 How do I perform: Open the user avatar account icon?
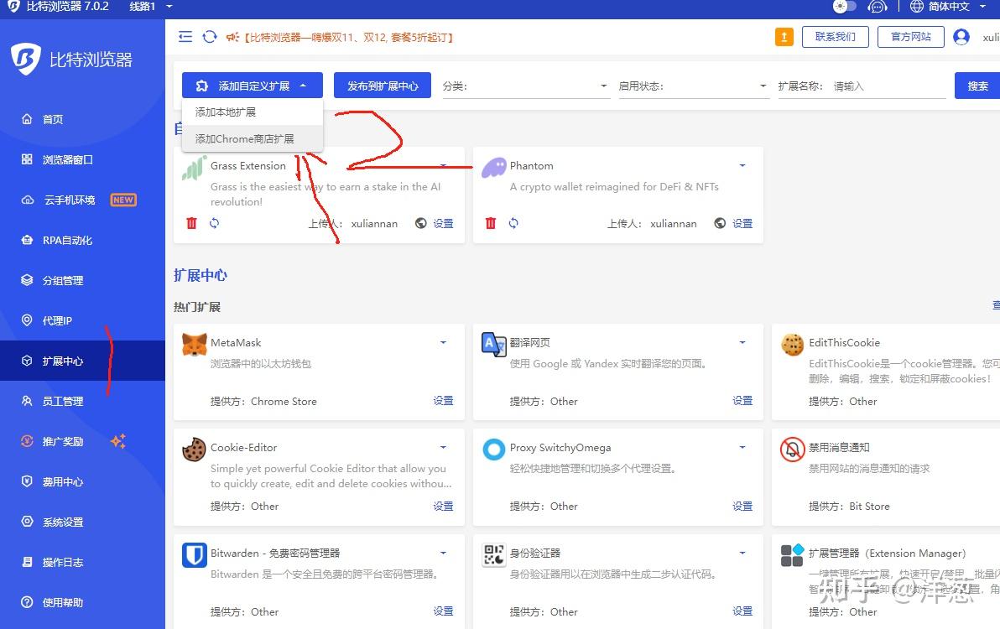point(961,37)
